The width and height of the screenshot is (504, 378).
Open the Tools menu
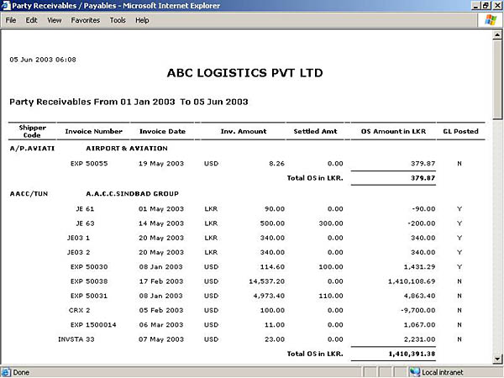pos(118,20)
